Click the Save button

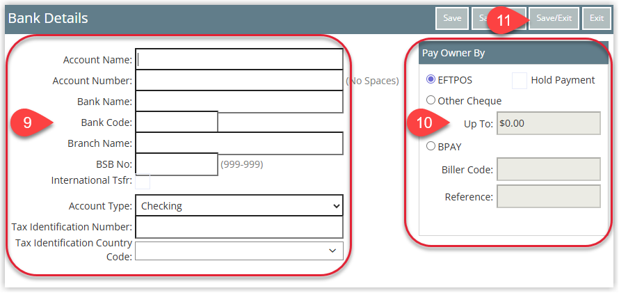pyautogui.click(x=452, y=18)
